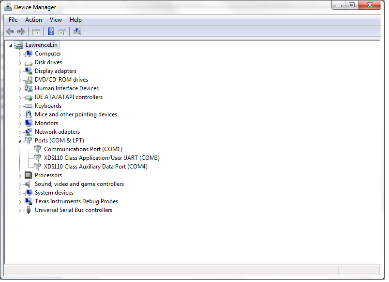Click the XDS110 Auxiliary Data Port icon
This screenshot has height=282, width=389.
38,167
